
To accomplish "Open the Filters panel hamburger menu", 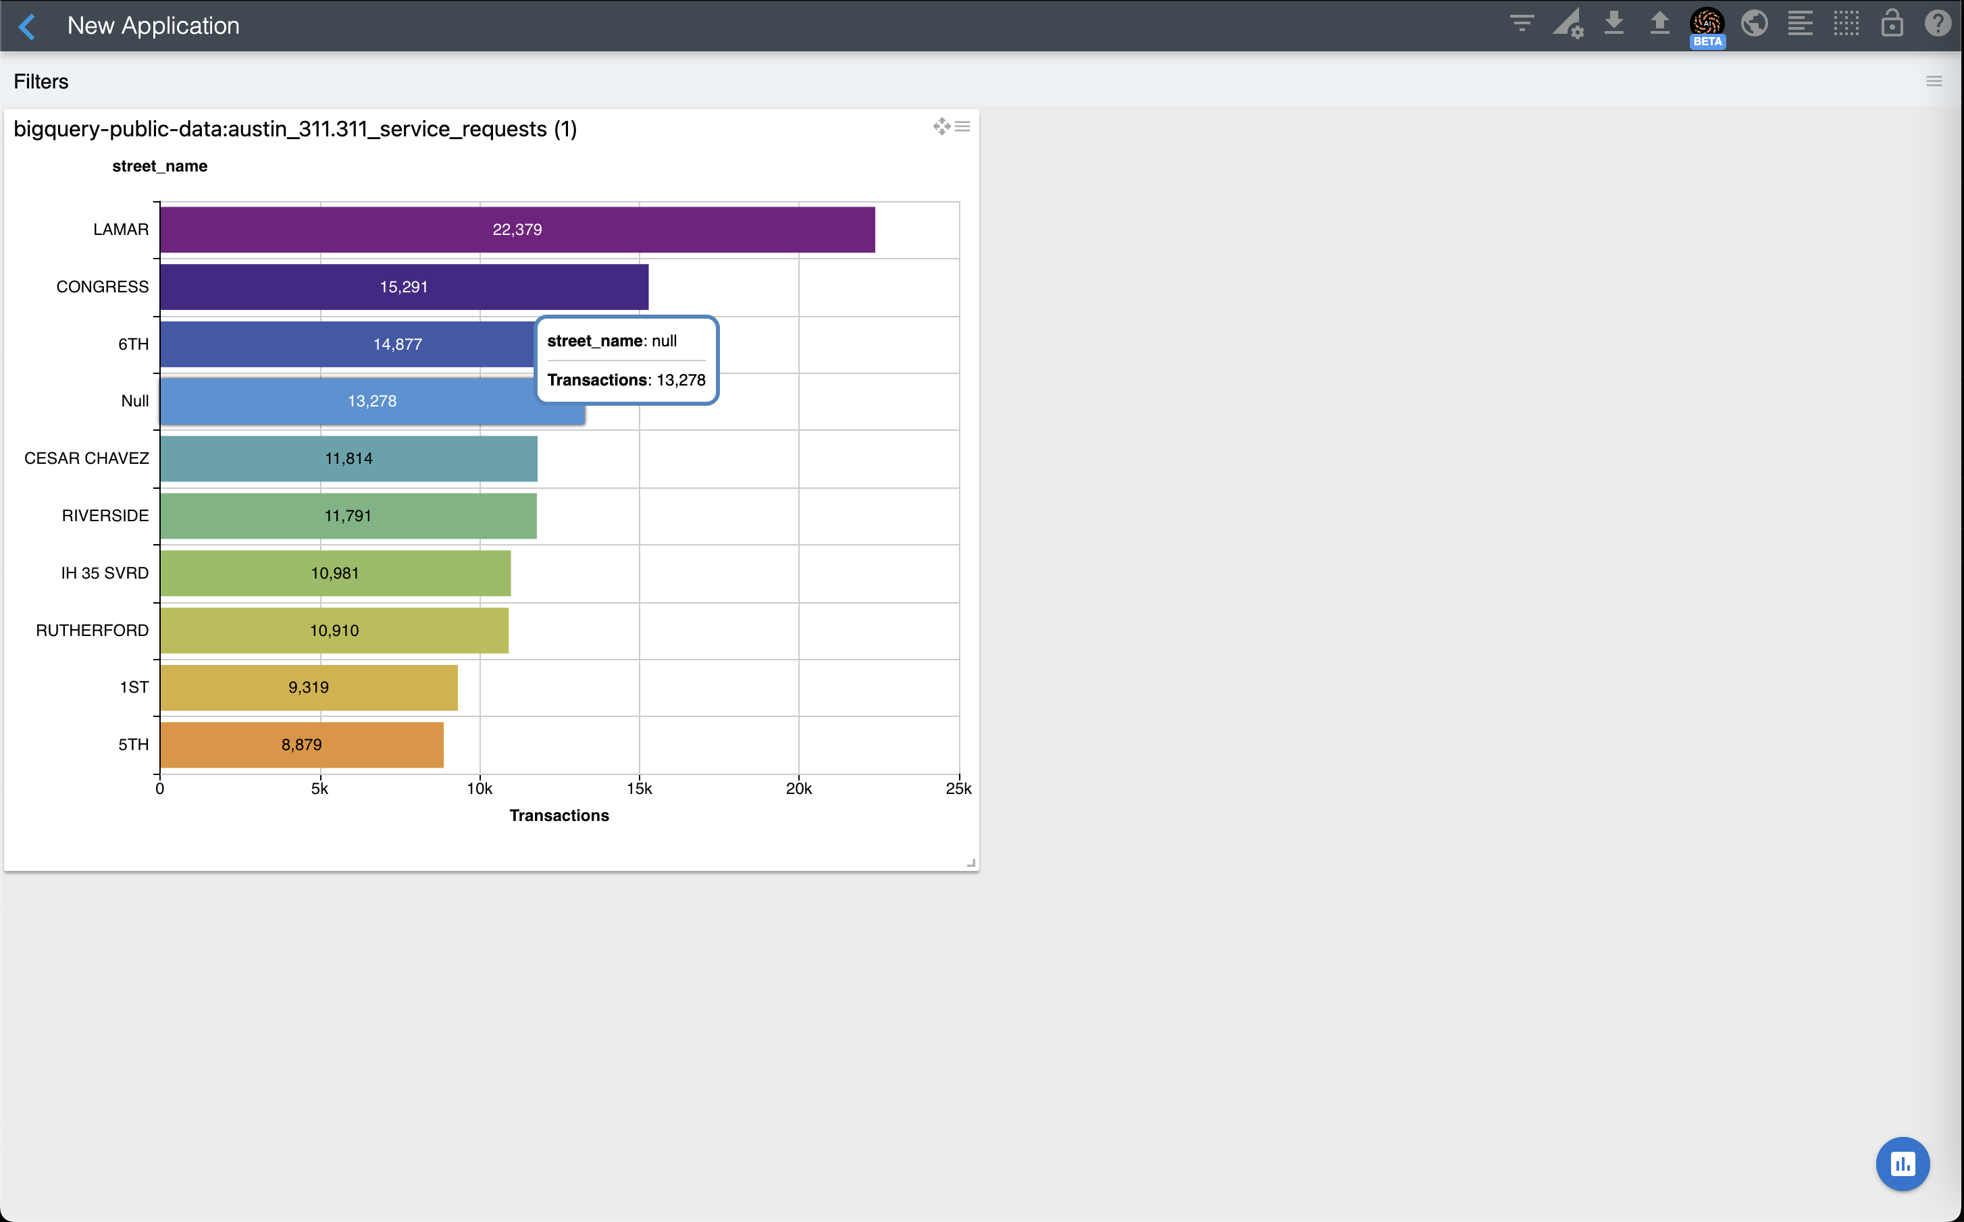I will pyautogui.click(x=1934, y=82).
